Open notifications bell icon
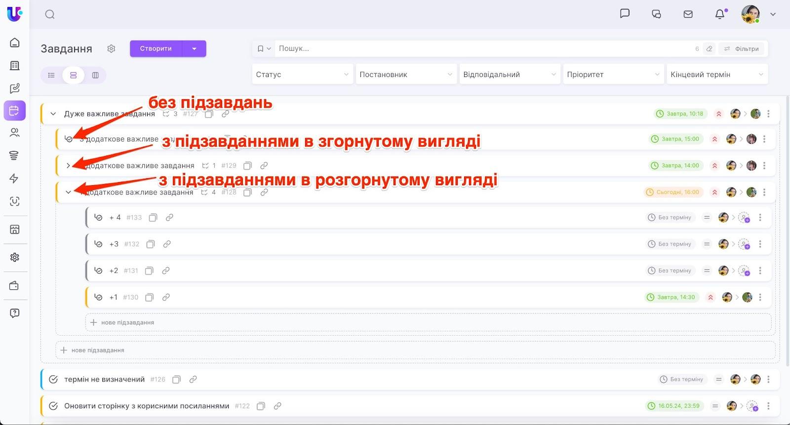 720,14
